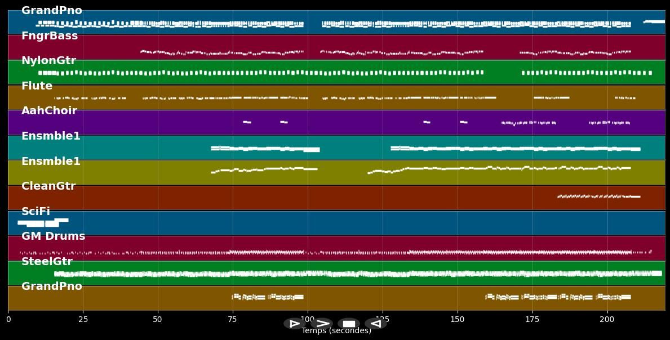670x340 pixels.
Task: Click the outlined right-pointing triangle playback button
Action: (x=294, y=324)
